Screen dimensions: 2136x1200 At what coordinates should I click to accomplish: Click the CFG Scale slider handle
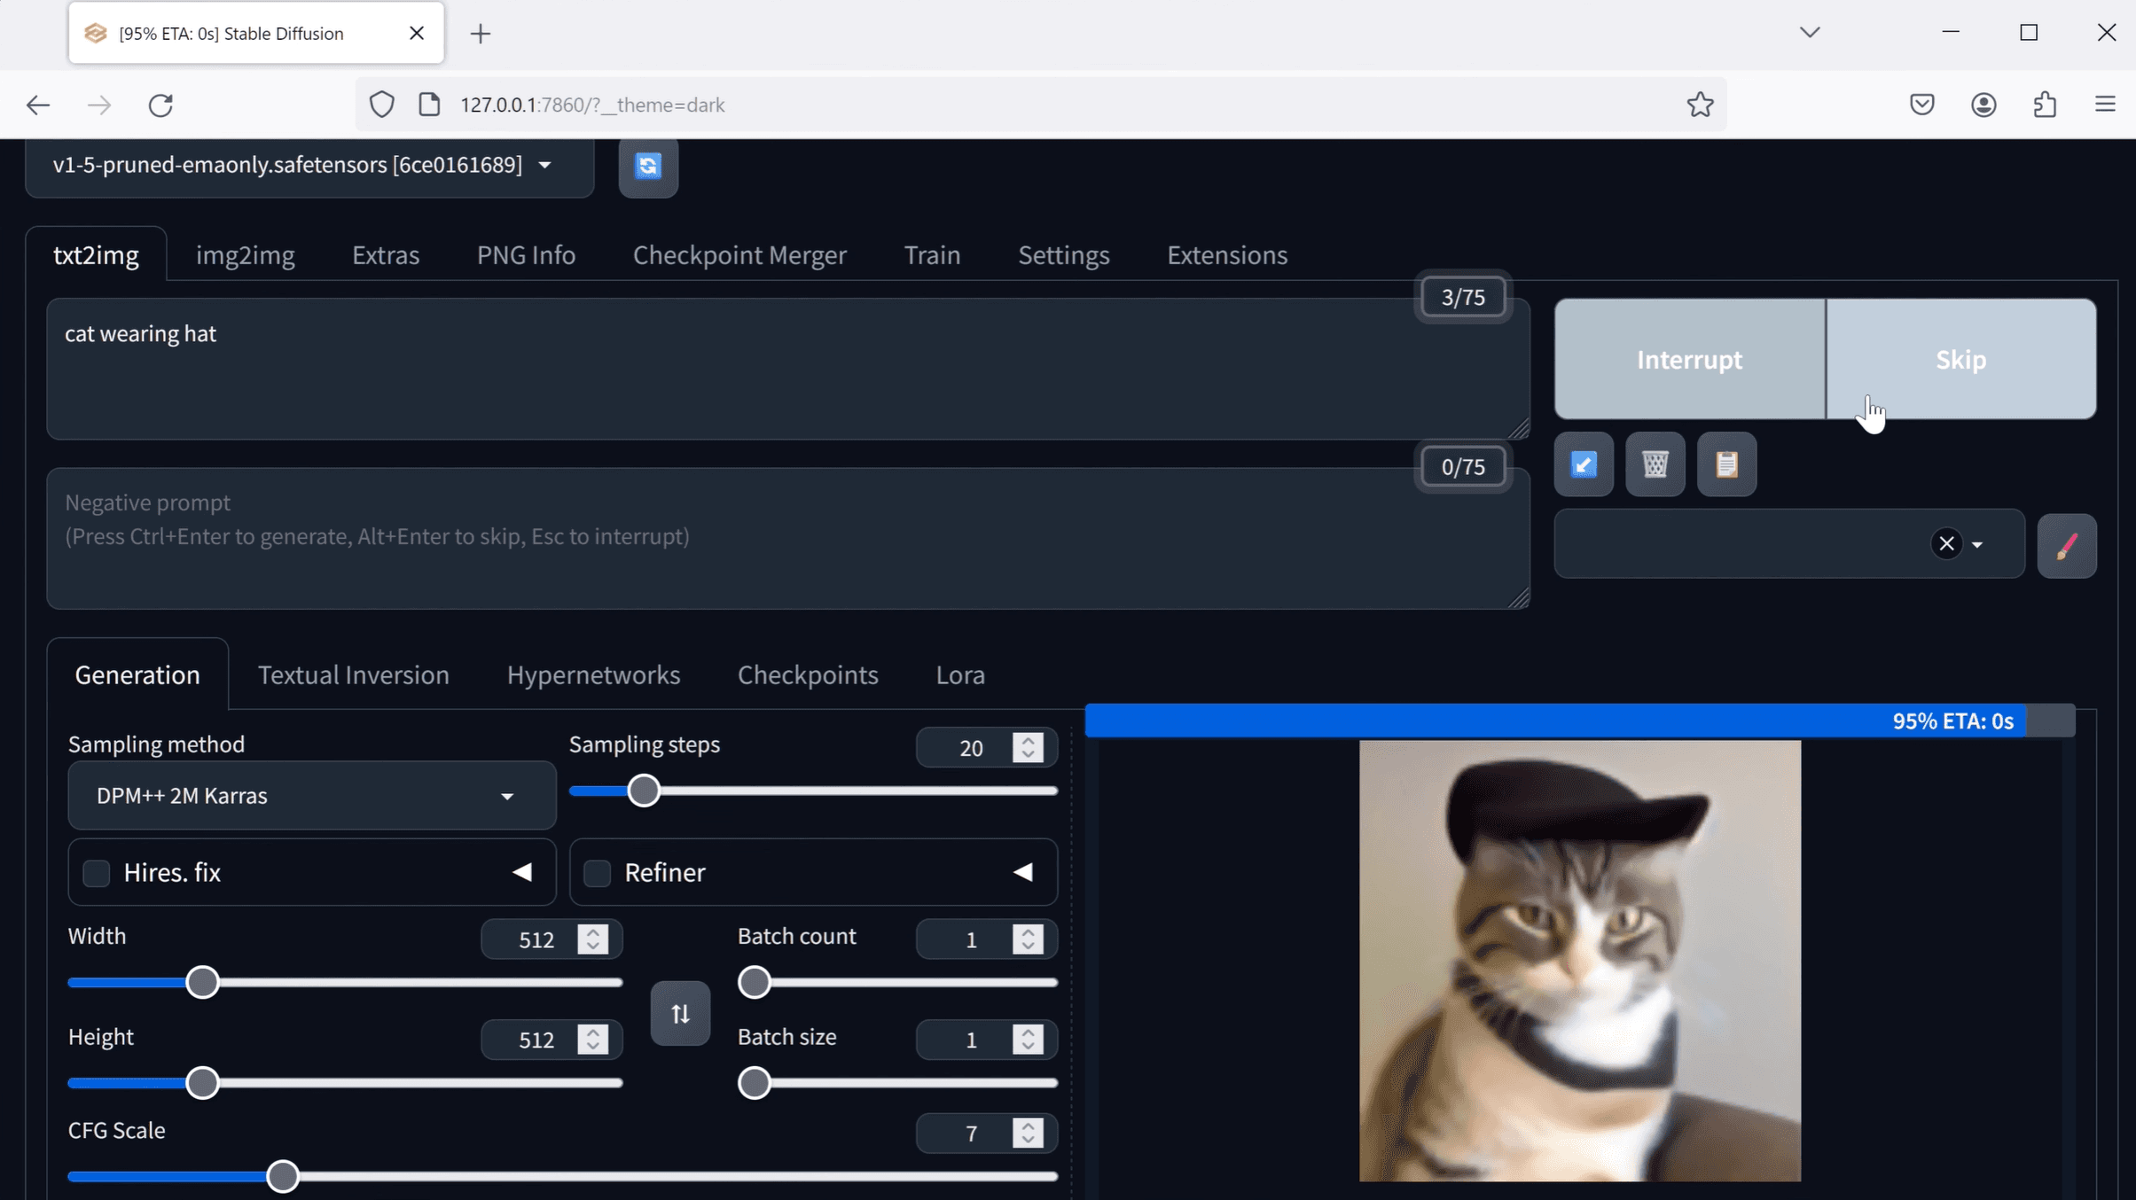click(x=283, y=1177)
